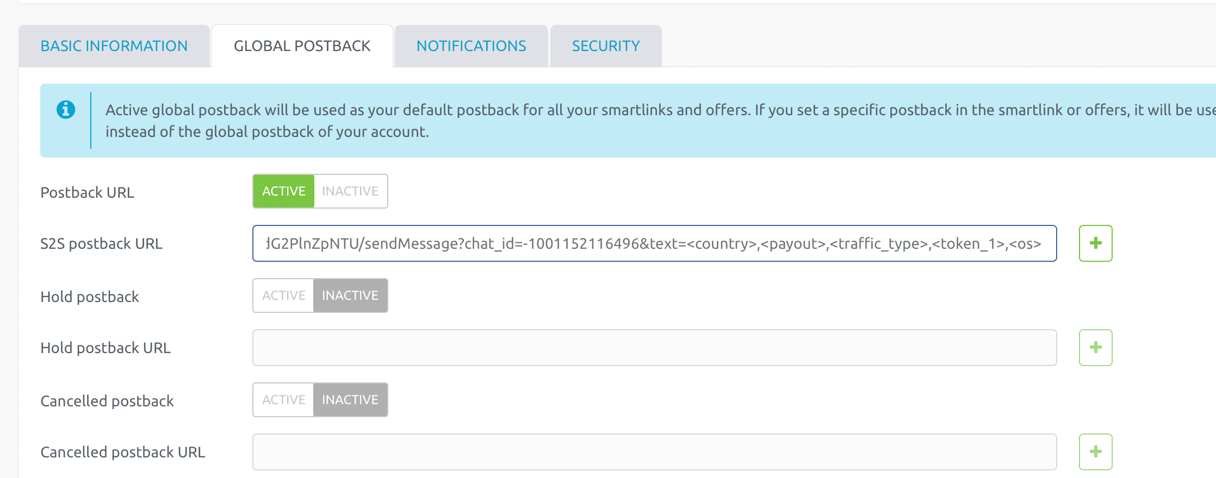
Task: Open the Basic Information tab
Action: (x=114, y=46)
